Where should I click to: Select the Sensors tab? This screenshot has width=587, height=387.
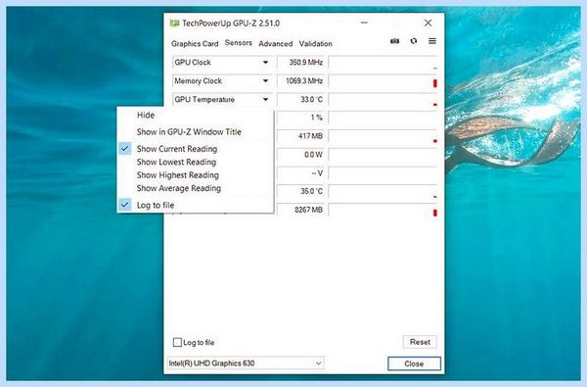(x=239, y=43)
